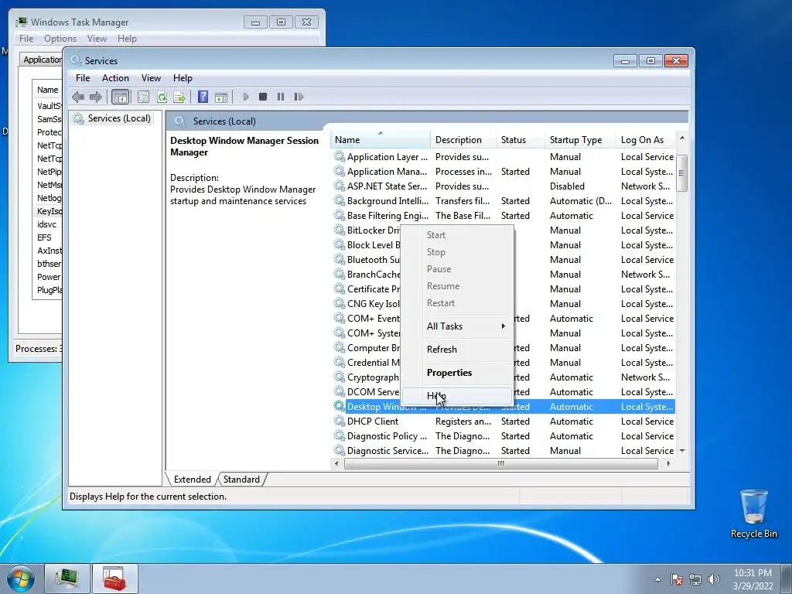The width and height of the screenshot is (792, 594).
Task: Click scroll down arrow of services list
Action: tap(682, 451)
